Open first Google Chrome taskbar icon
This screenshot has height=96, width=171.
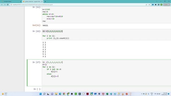coord(64,94)
